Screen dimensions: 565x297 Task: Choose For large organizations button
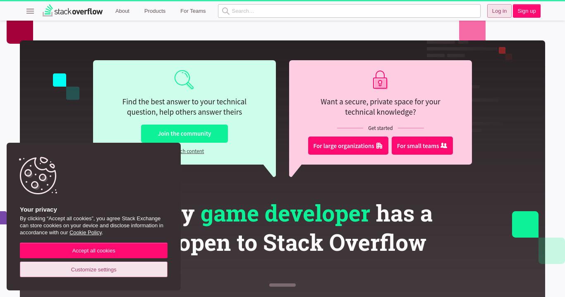348,146
